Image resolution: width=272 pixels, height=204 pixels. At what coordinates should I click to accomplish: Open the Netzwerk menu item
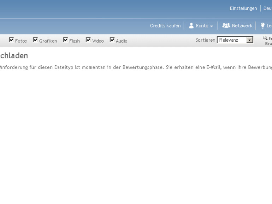point(242,26)
